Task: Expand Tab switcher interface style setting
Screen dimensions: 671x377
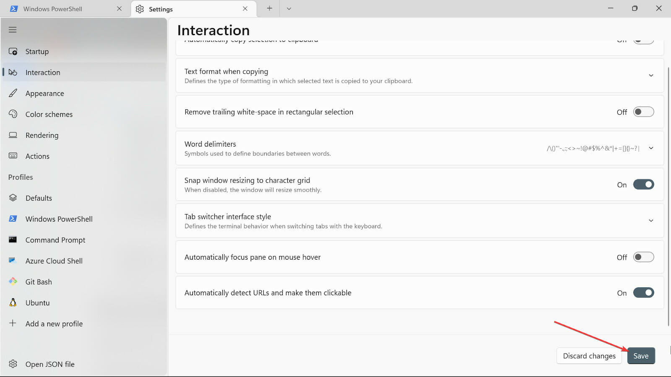Action: click(x=651, y=221)
